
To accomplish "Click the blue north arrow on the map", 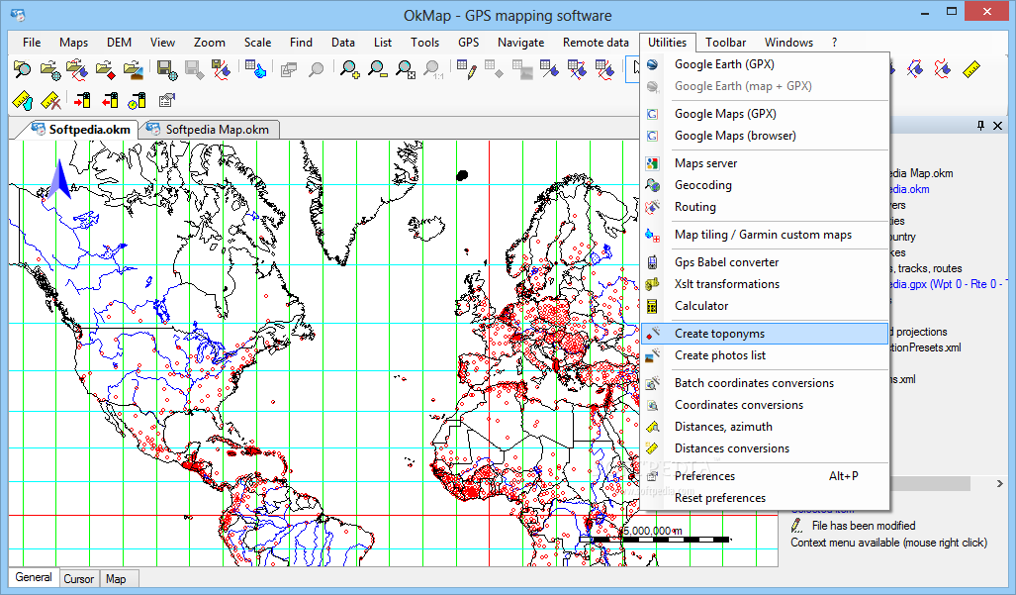I will click(x=59, y=178).
